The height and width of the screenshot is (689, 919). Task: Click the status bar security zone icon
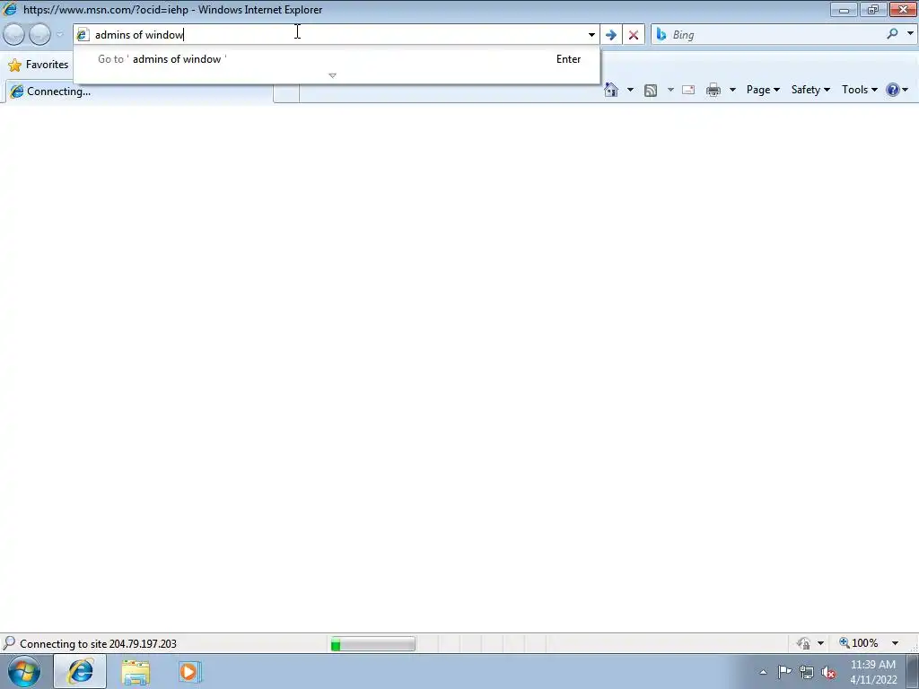click(x=803, y=643)
